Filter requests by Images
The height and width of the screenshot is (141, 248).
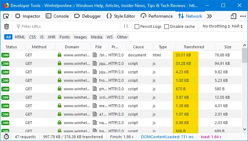click(80, 37)
